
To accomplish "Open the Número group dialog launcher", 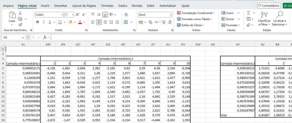I will (172, 30).
